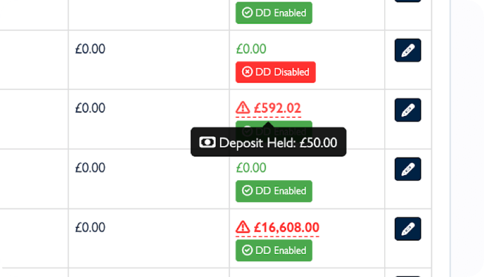This screenshot has height=277, width=484.
Task: Click the red underlined £592.02 amount
Action: coord(277,108)
